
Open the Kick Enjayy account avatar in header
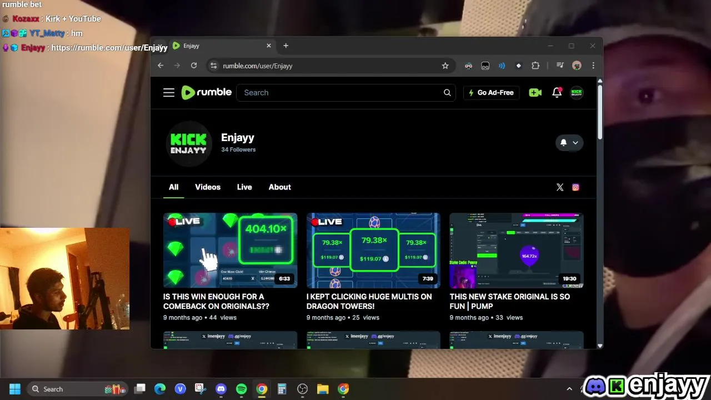[x=577, y=93]
